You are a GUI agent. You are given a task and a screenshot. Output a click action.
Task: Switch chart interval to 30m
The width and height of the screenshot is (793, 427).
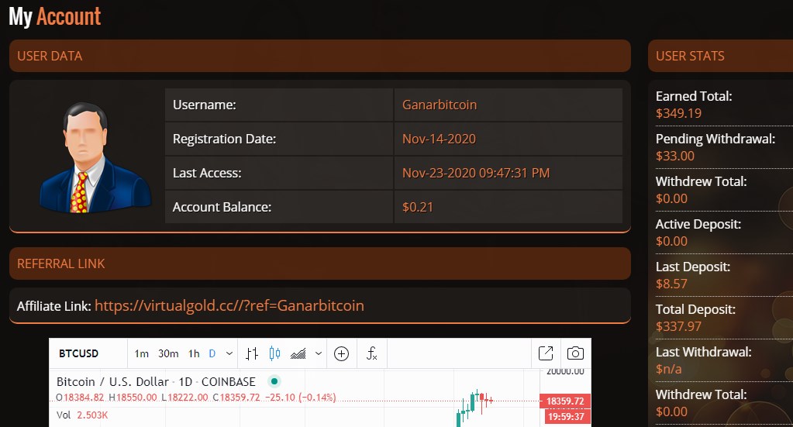coord(168,353)
